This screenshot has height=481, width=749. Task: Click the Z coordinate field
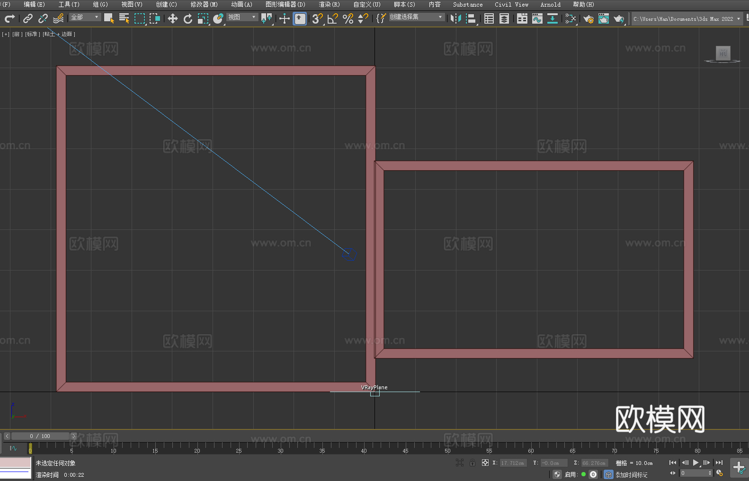click(x=594, y=463)
